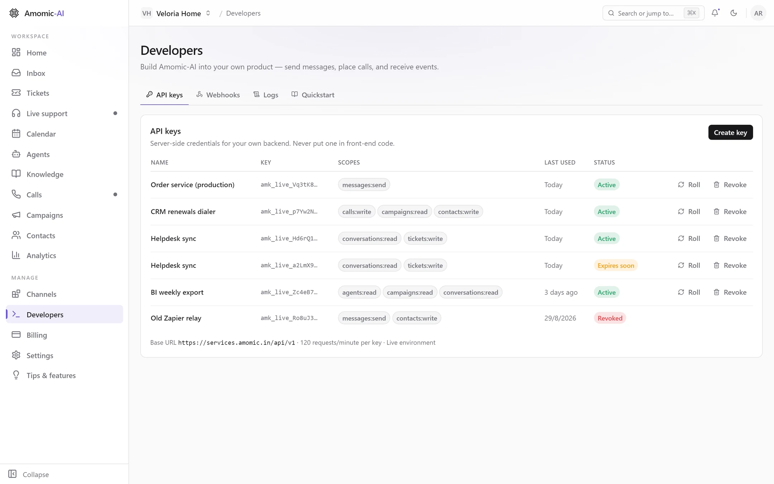The width and height of the screenshot is (774, 484).
Task: Click the amk_live_Zc4eB7 key value
Action: coord(289,292)
